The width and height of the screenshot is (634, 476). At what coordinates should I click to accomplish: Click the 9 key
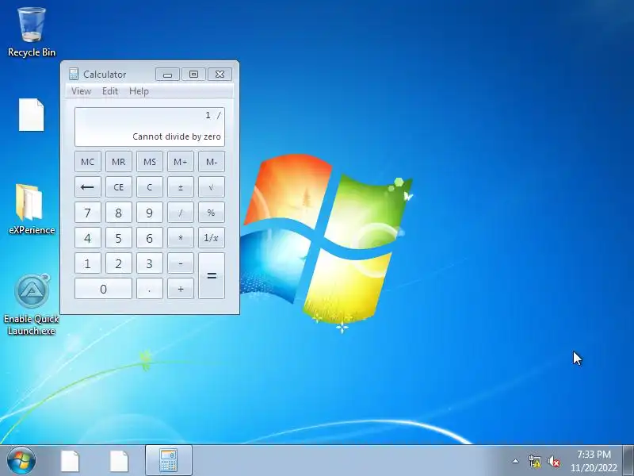[x=150, y=213]
